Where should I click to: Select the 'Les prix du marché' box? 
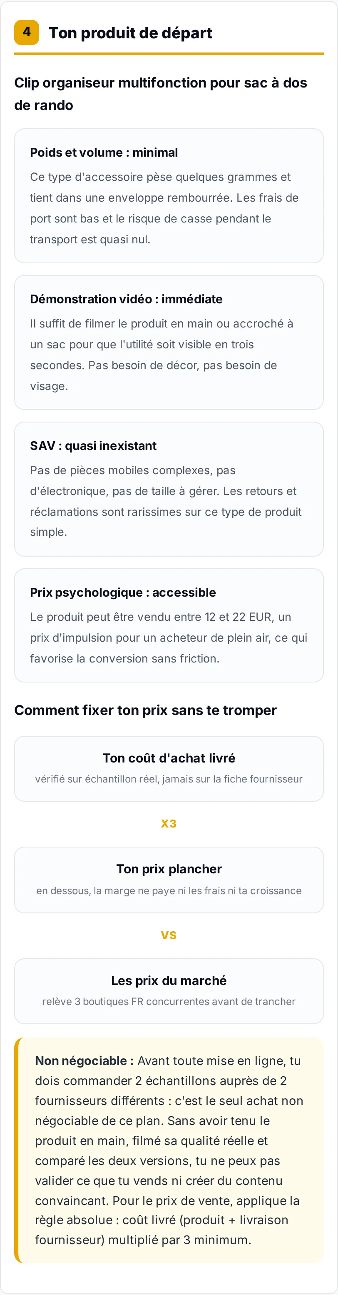pyautogui.click(x=169, y=991)
